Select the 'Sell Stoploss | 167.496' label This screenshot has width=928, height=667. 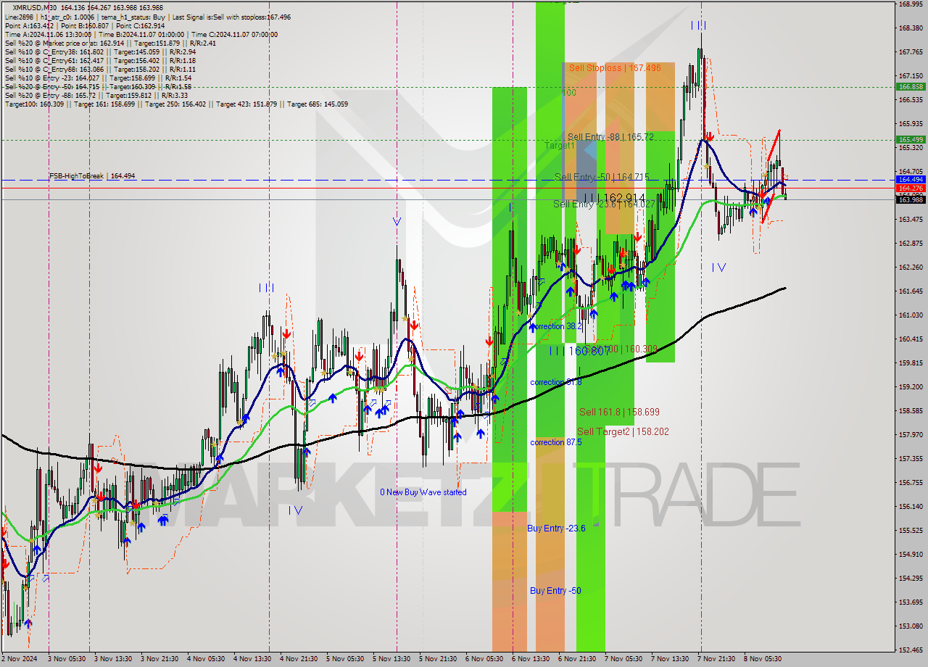pos(615,67)
